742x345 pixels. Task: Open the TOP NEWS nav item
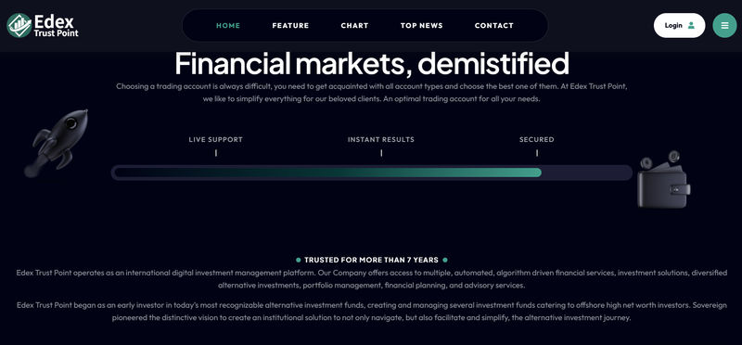click(422, 26)
